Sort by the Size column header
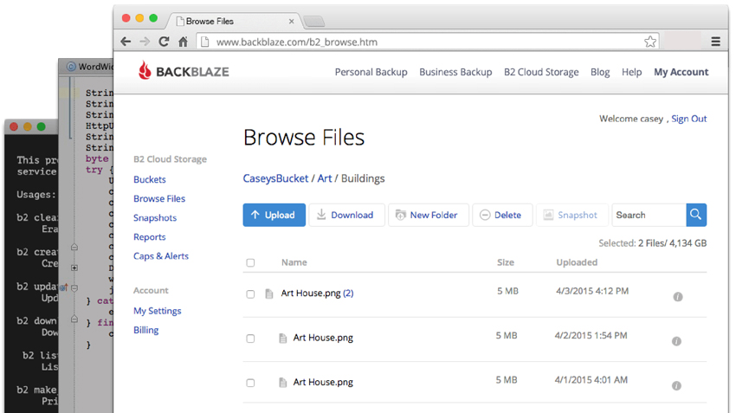This screenshot has height=413, width=736. click(x=506, y=262)
